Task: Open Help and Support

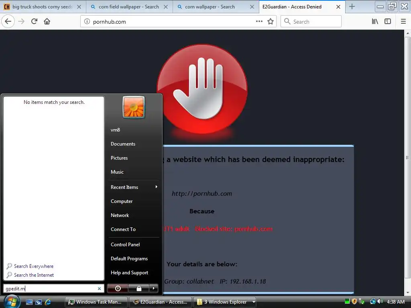Action: [x=130, y=273]
